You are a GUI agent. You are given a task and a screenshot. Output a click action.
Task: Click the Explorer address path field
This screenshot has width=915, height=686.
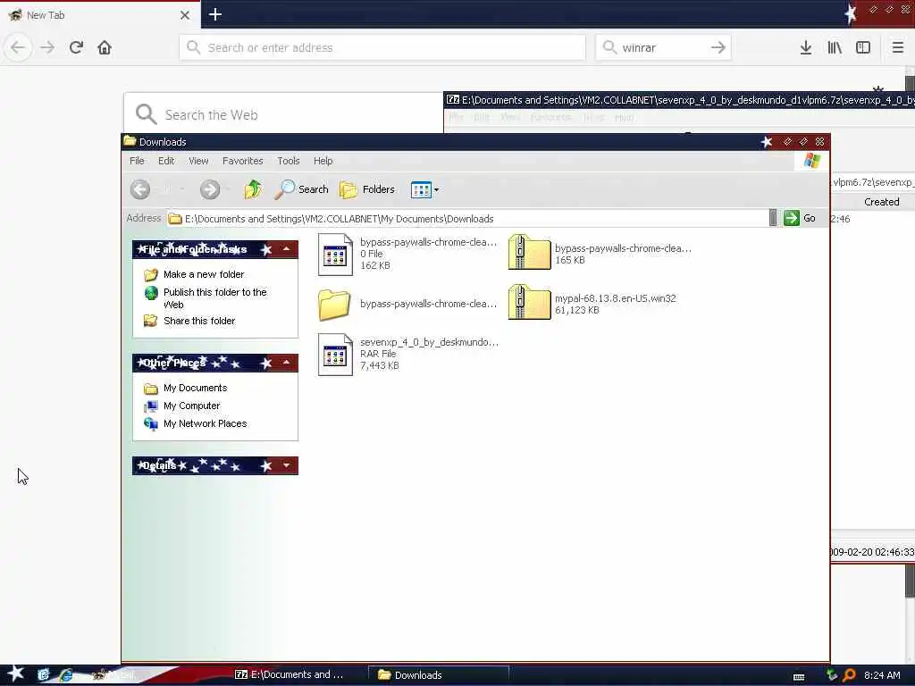click(466, 219)
